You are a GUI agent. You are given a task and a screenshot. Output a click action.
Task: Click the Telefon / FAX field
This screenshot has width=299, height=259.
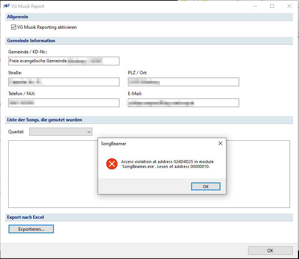coord(64,103)
